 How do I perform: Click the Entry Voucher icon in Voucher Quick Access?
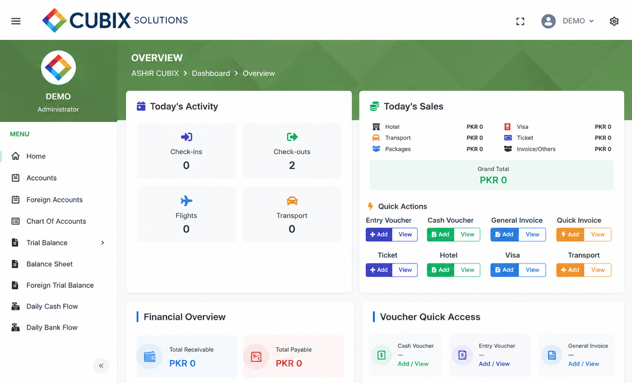point(463,355)
